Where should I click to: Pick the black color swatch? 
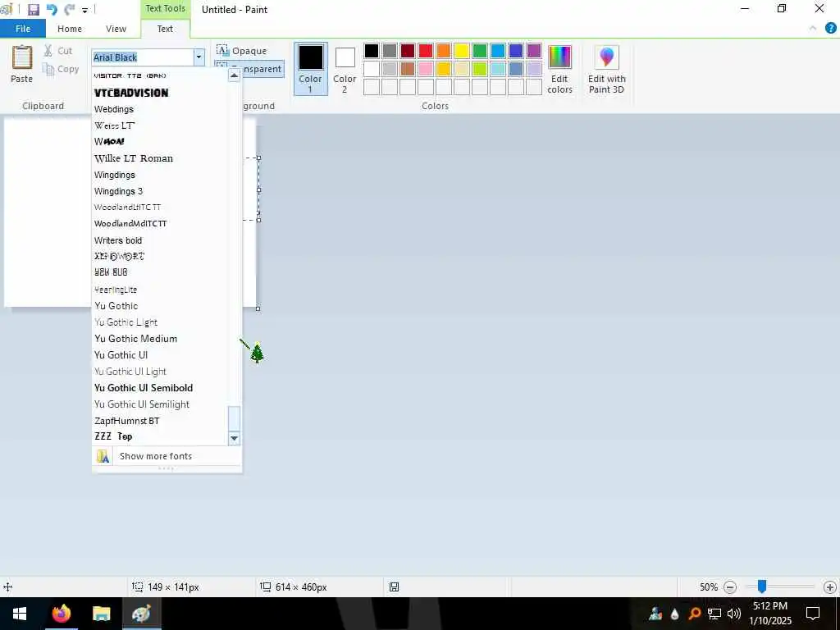point(372,51)
